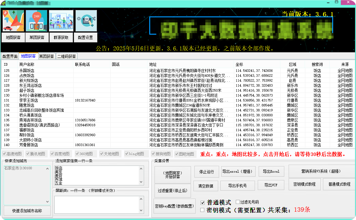Maximize the application window
This screenshot has height=220, width=356.
point(337,2)
